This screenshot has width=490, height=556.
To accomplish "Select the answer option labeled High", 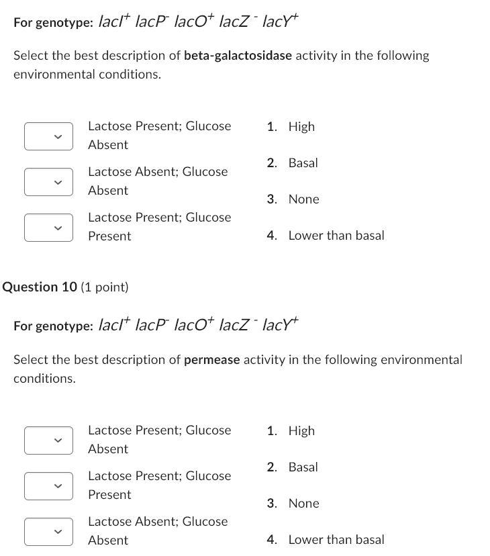I will point(301,126).
